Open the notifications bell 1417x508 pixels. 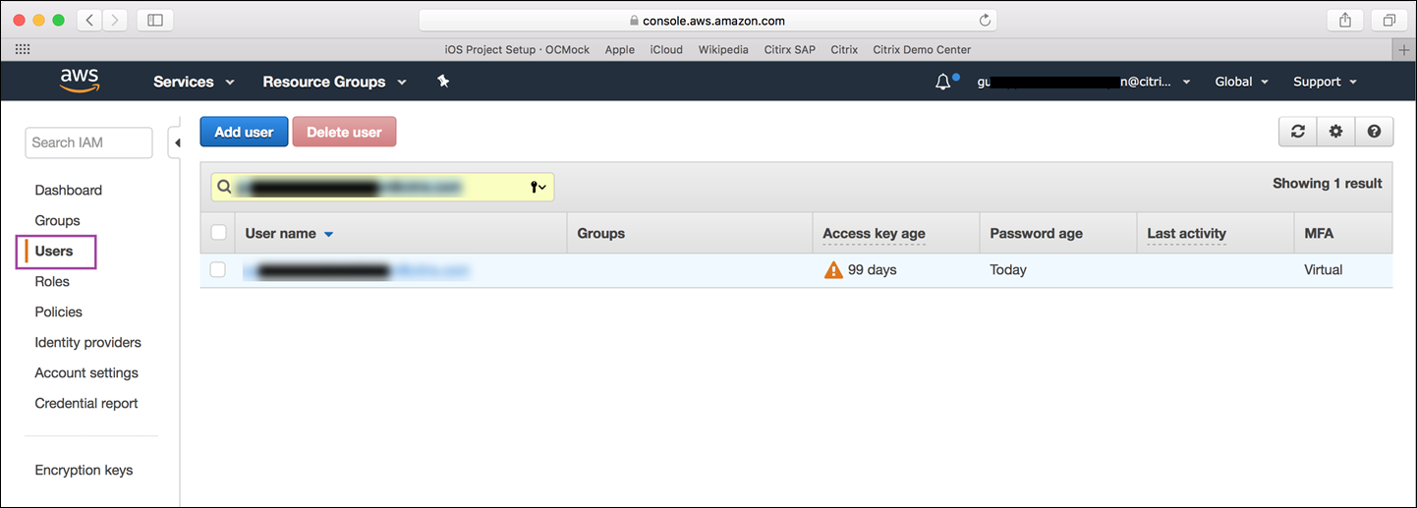943,83
